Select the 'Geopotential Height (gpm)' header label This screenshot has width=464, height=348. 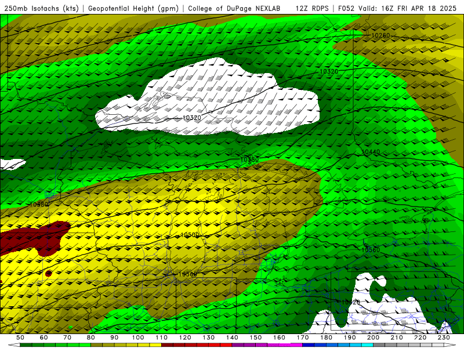pos(133,9)
